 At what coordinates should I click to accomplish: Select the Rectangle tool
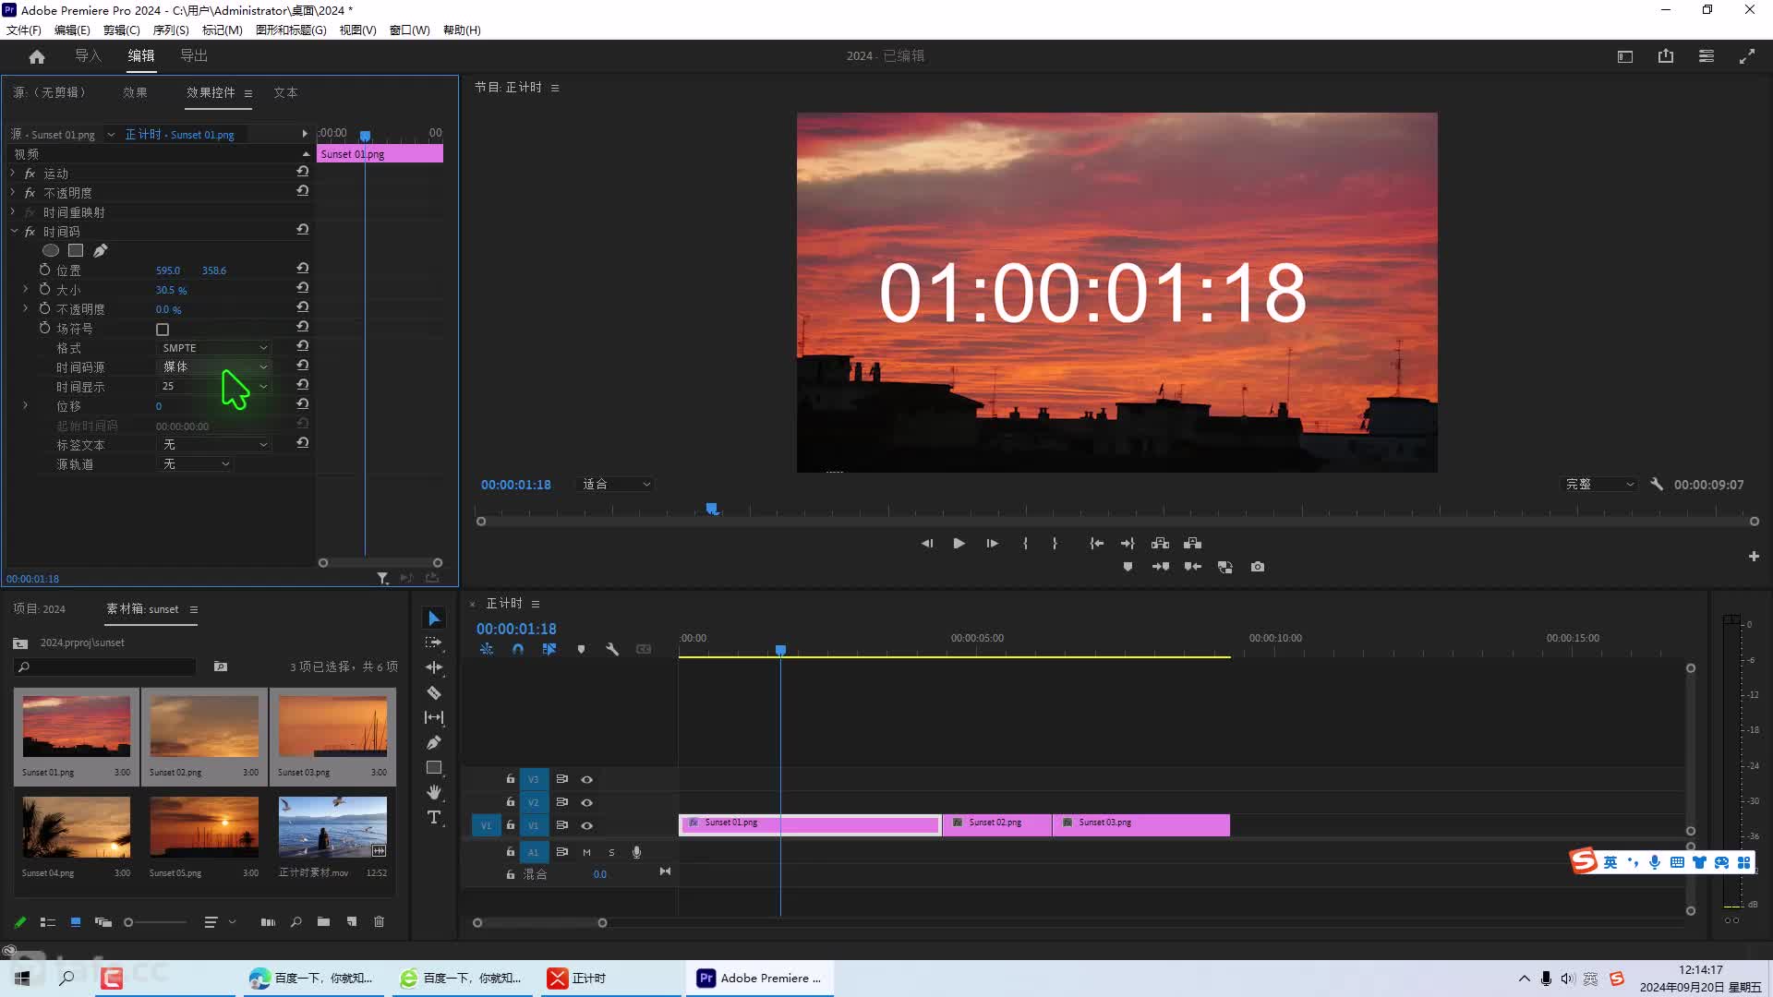coord(434,767)
